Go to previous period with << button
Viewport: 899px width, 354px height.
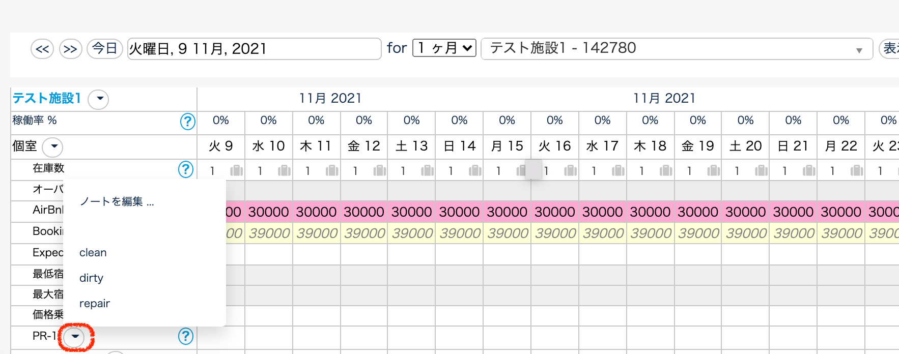[42, 49]
